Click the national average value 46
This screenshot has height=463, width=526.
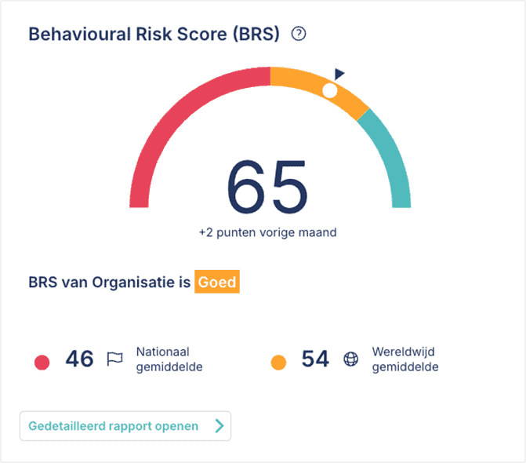(79, 359)
